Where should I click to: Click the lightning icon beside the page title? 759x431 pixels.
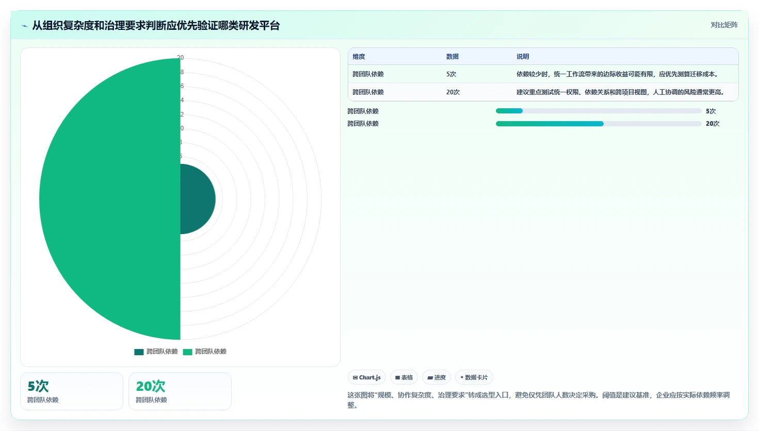pyautogui.click(x=24, y=26)
